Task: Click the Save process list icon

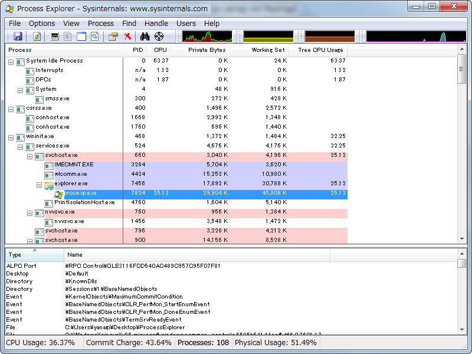Action: coord(19,36)
